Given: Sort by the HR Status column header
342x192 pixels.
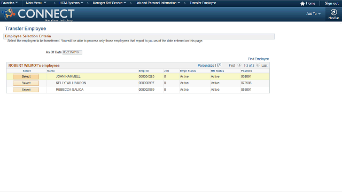Looking at the screenshot, I should (217, 71).
